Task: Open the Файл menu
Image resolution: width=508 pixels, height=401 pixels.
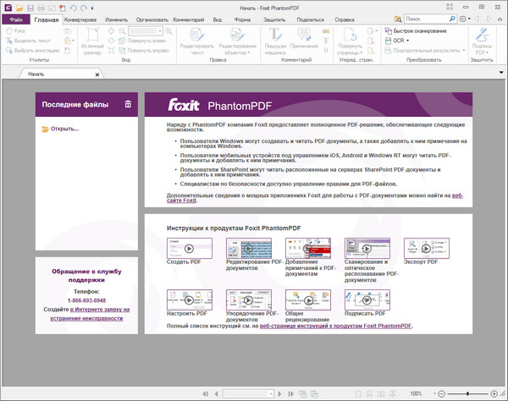Action: (x=16, y=19)
